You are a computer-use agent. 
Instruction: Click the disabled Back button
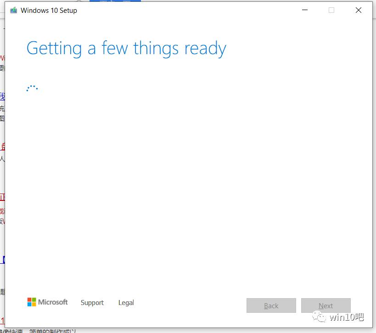(x=271, y=305)
